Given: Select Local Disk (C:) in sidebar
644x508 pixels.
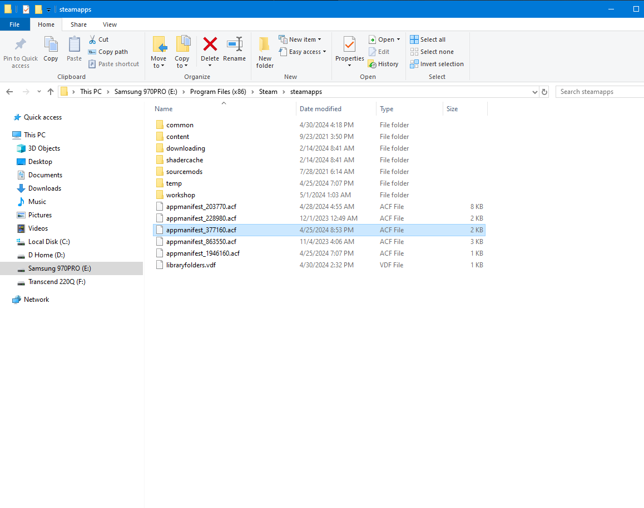Looking at the screenshot, I should (49, 242).
